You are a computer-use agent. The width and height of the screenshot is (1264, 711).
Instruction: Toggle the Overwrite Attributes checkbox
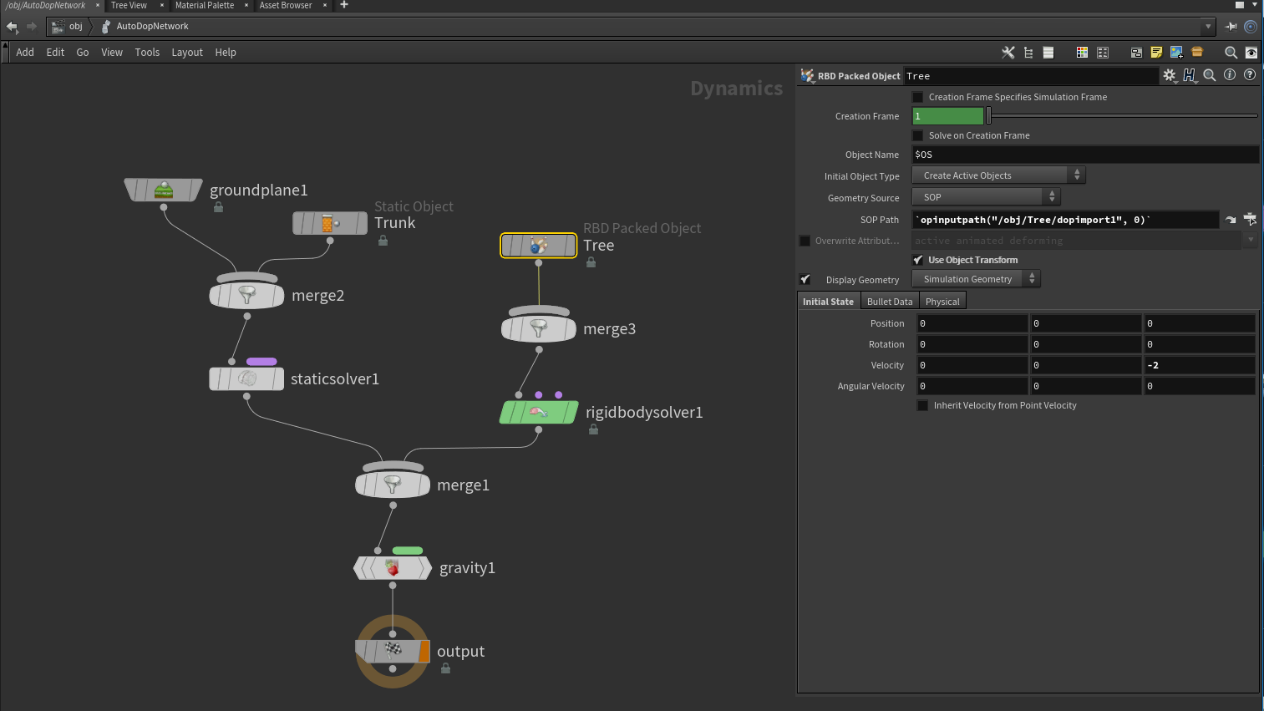click(x=805, y=241)
